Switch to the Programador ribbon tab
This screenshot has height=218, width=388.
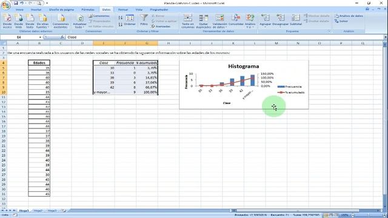pos(159,10)
